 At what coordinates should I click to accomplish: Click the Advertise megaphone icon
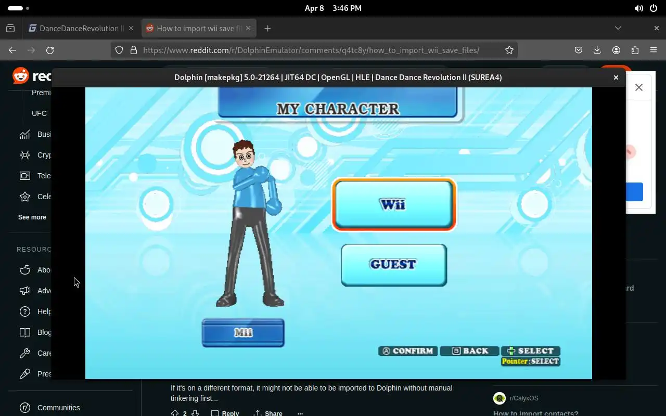25,291
